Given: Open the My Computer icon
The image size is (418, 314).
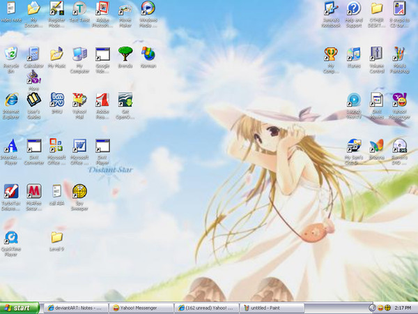Looking at the screenshot, I should 79,54.
